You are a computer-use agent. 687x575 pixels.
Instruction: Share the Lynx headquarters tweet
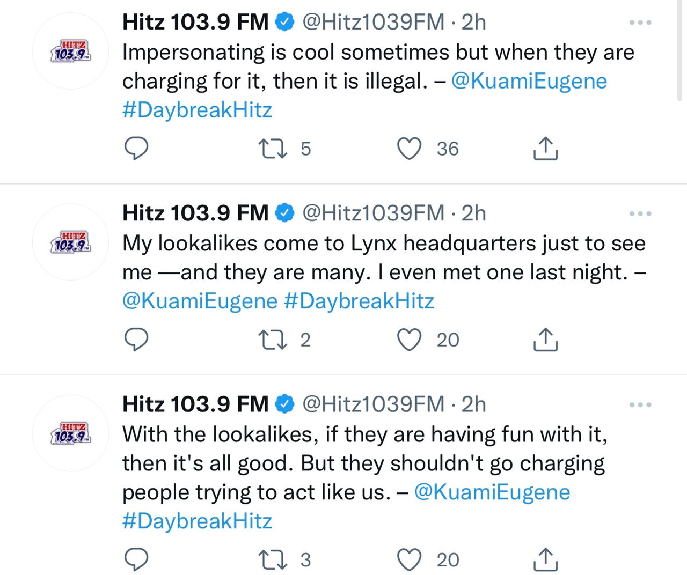pos(545,340)
